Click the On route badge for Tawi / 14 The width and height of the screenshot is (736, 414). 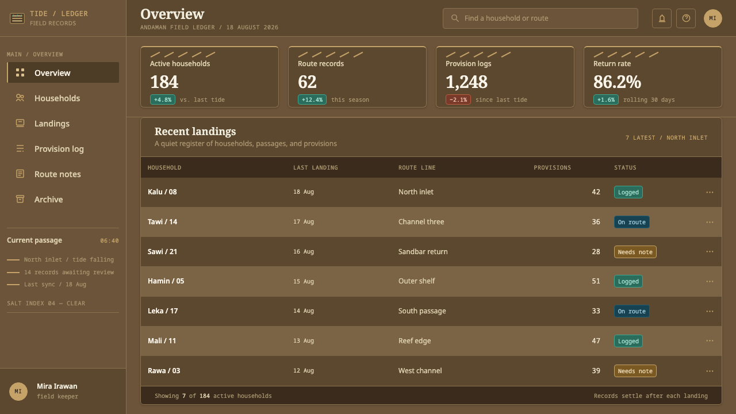632,222
